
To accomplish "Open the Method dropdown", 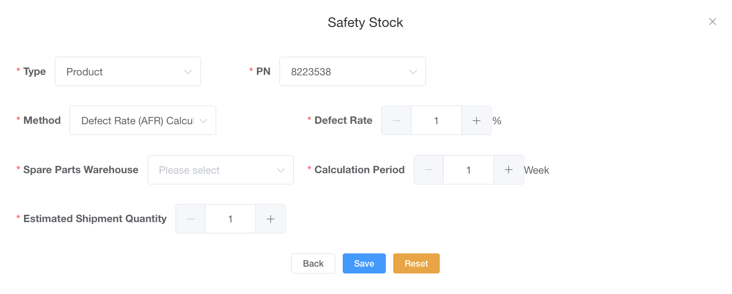I will (137, 121).
